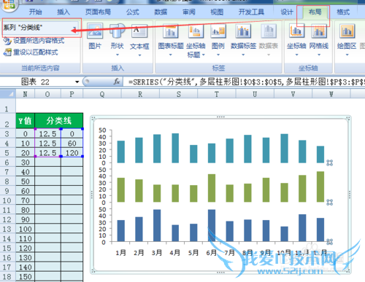Click the Office button logo
Viewport: 365px width, 282px height.
9,5
